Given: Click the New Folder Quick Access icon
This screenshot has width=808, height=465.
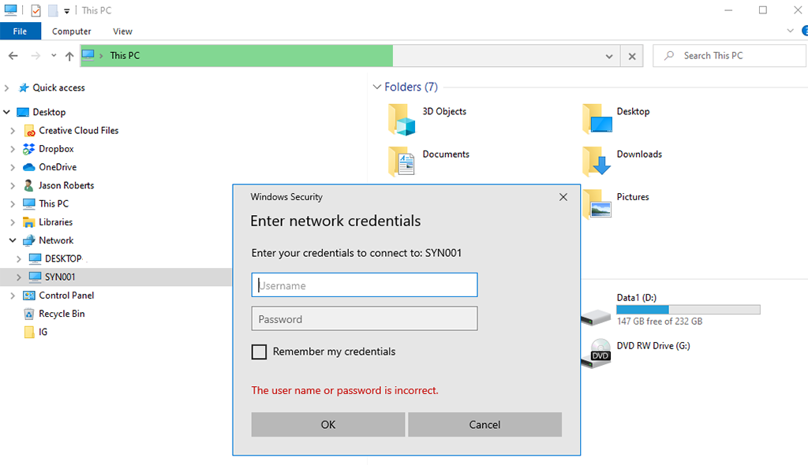Looking at the screenshot, I should tap(53, 10).
